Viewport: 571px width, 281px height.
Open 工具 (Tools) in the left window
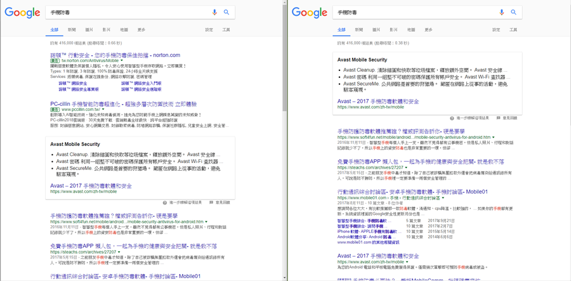226,30
